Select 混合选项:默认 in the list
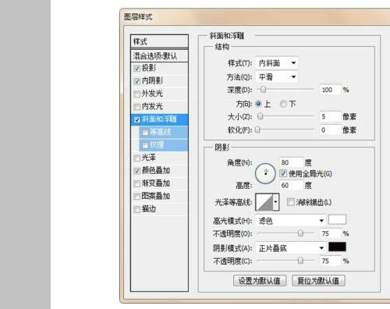This screenshot has height=309, width=390. (159, 56)
